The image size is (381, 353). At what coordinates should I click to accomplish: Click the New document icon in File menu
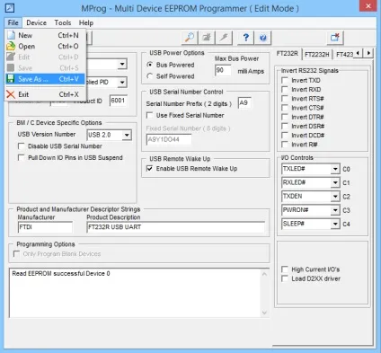tap(11, 35)
